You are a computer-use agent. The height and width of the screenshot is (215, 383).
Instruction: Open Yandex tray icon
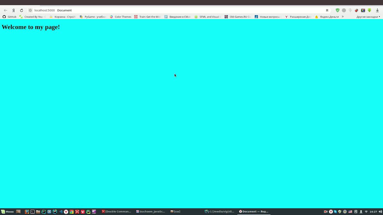pyautogui.click(x=331, y=211)
